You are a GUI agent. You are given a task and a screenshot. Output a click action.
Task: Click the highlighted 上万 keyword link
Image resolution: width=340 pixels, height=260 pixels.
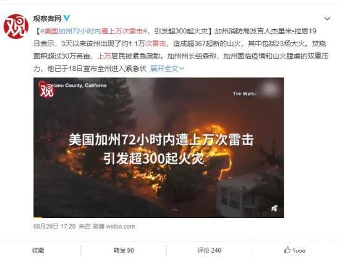(104, 56)
